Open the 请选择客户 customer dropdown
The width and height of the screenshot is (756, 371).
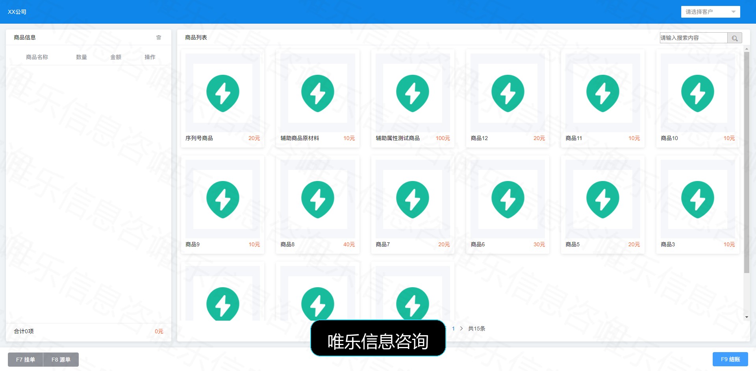click(x=710, y=12)
